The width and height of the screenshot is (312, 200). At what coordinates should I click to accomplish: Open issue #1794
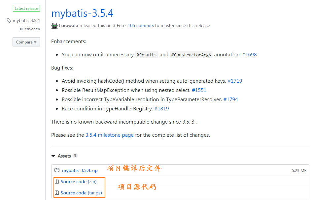coord(231,99)
